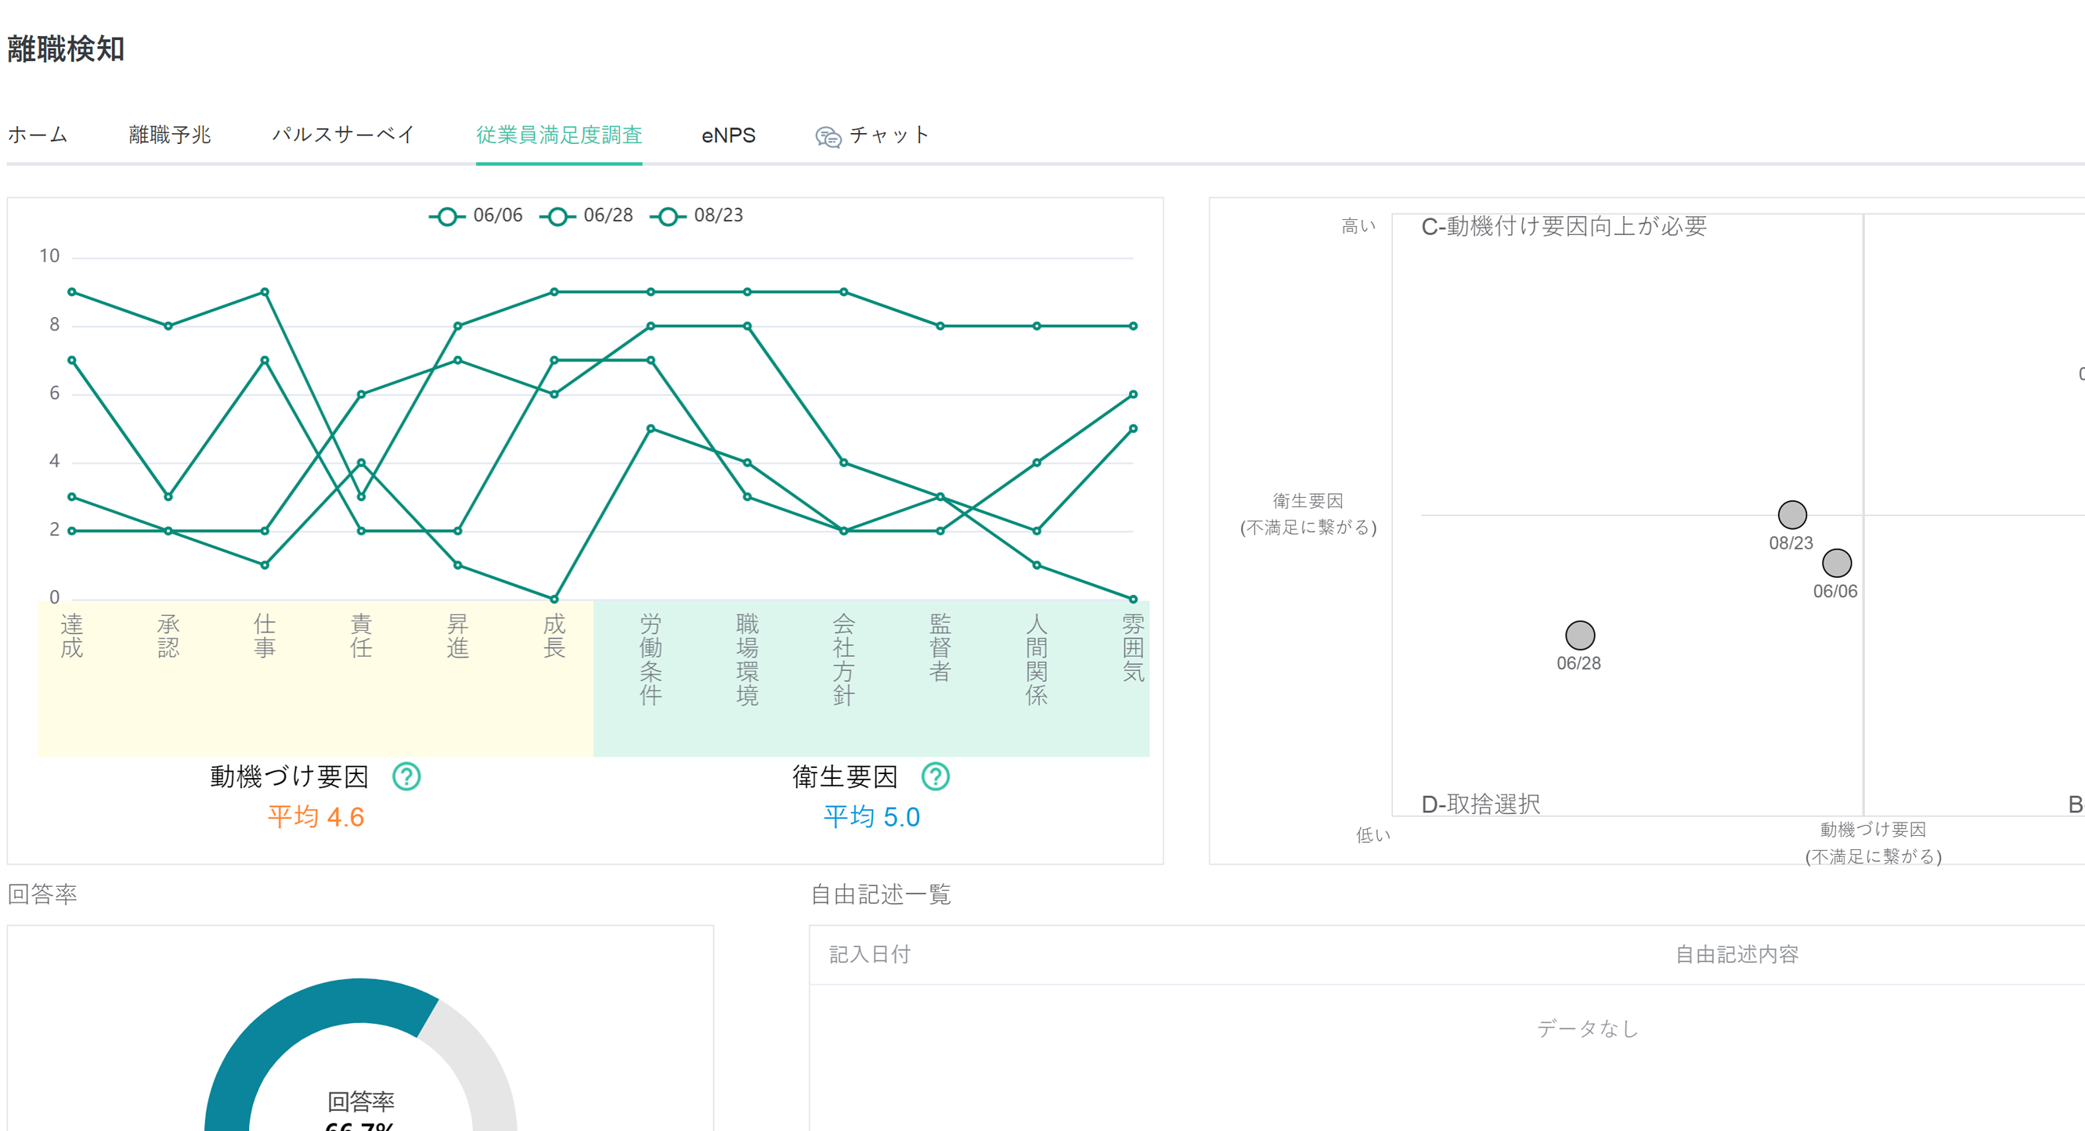
Task: Click the 労働条件 axis label
Action: point(651,659)
